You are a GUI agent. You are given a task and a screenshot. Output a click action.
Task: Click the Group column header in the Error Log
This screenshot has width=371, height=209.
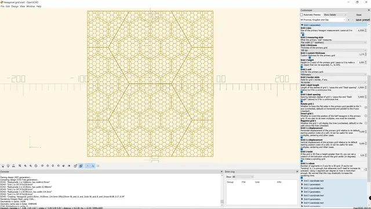(x=230, y=182)
